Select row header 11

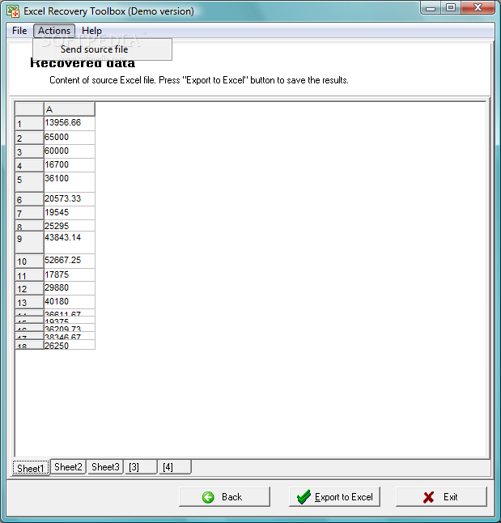coord(30,275)
